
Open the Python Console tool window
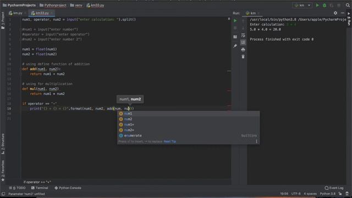tap(68, 188)
